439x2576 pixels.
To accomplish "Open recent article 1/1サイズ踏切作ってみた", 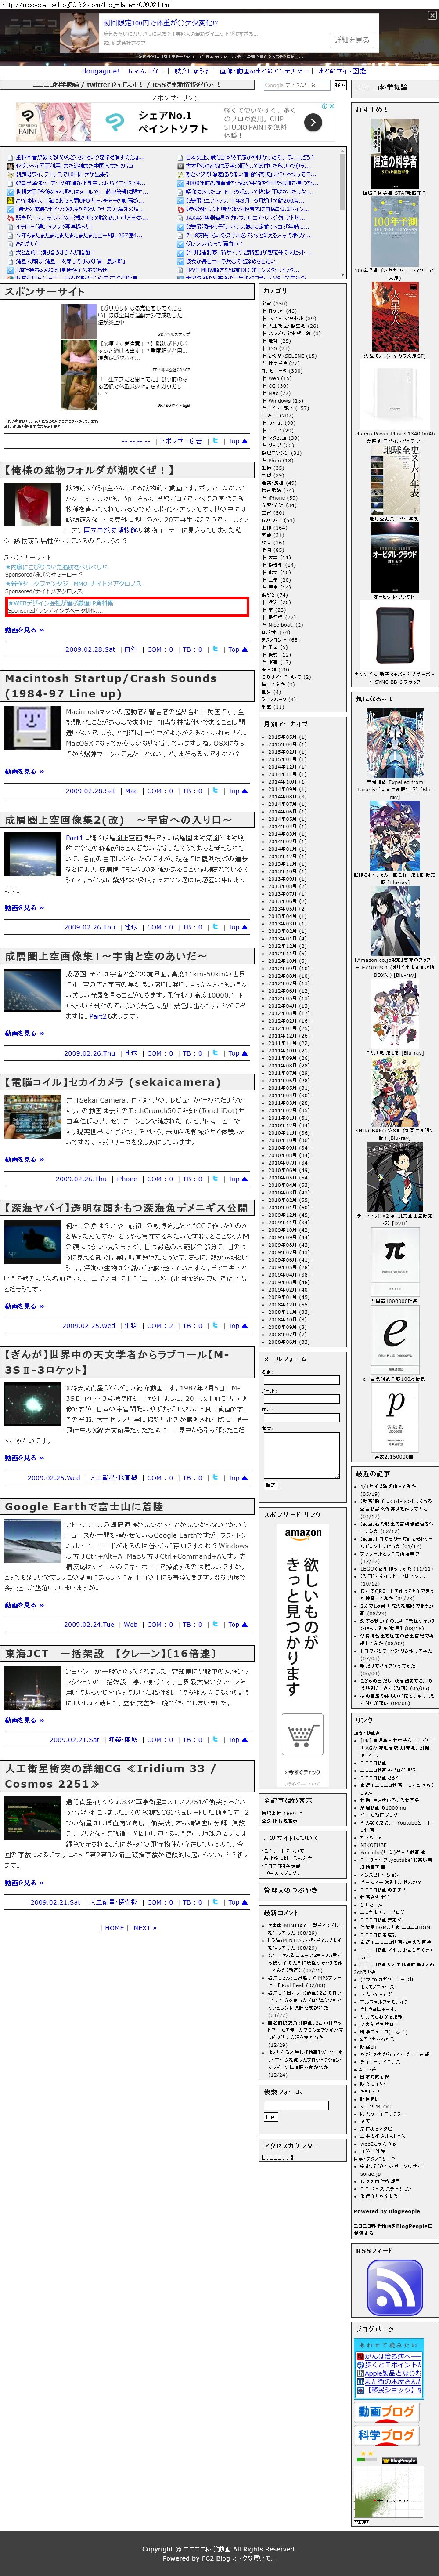I will click(x=388, y=1486).
